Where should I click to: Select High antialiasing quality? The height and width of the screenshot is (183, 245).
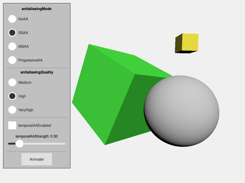12,96
